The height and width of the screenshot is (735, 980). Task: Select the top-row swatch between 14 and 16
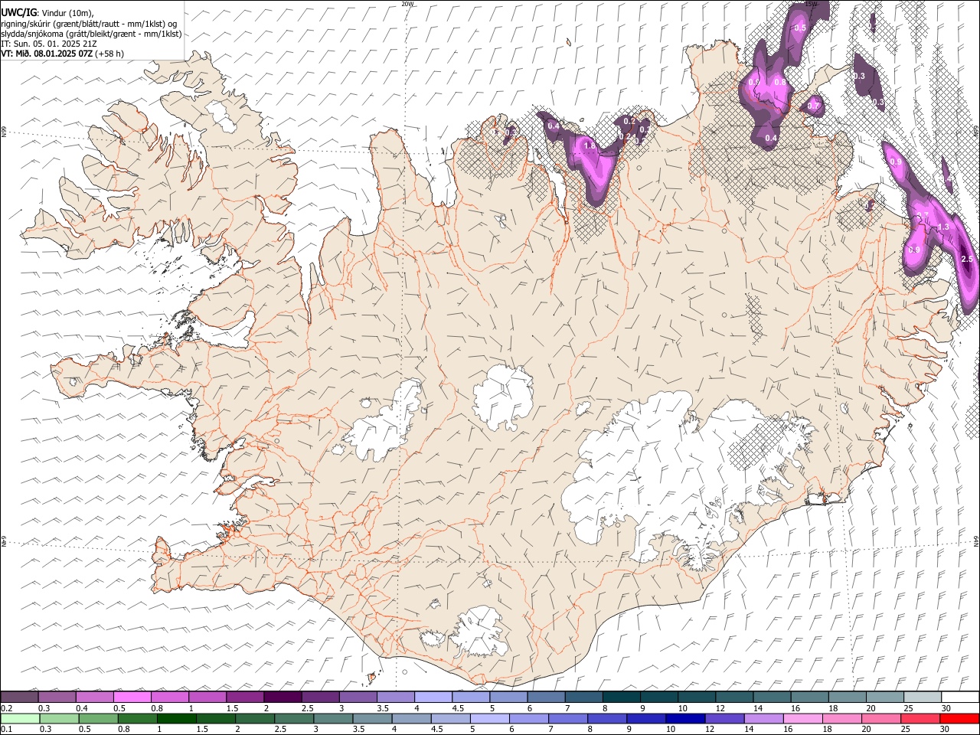772,697
